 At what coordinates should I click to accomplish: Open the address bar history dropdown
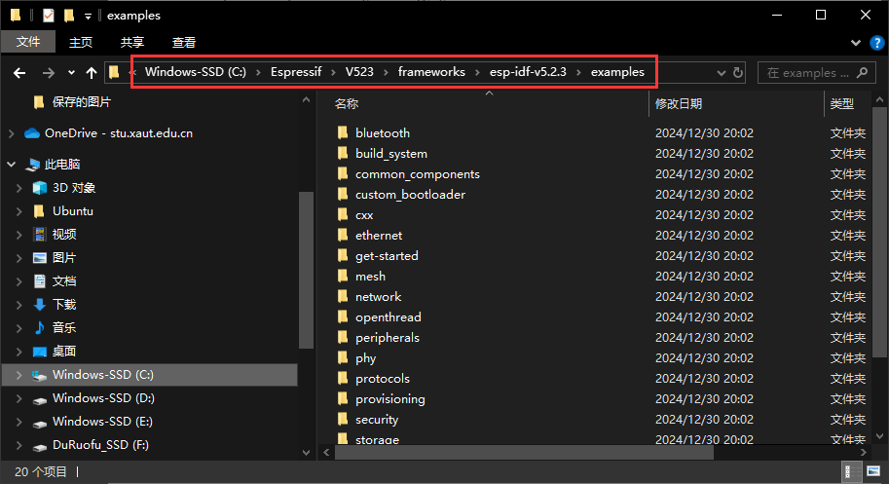tap(720, 73)
